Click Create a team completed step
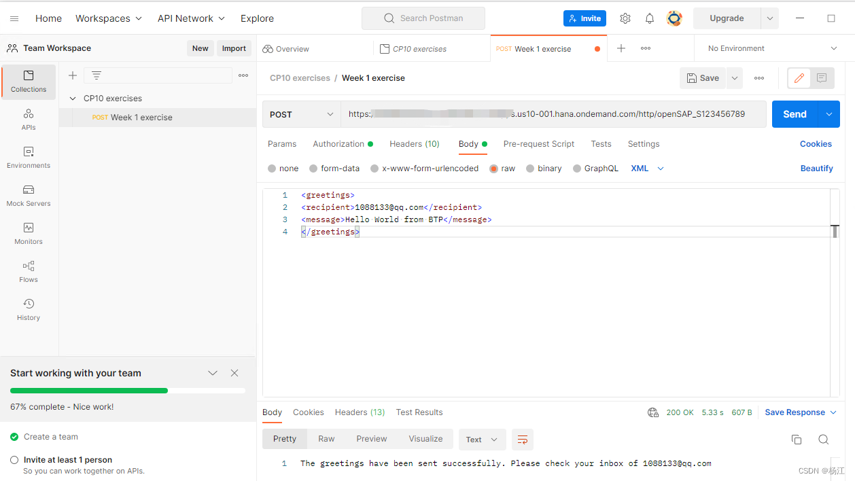The height and width of the screenshot is (481, 855). click(51, 437)
